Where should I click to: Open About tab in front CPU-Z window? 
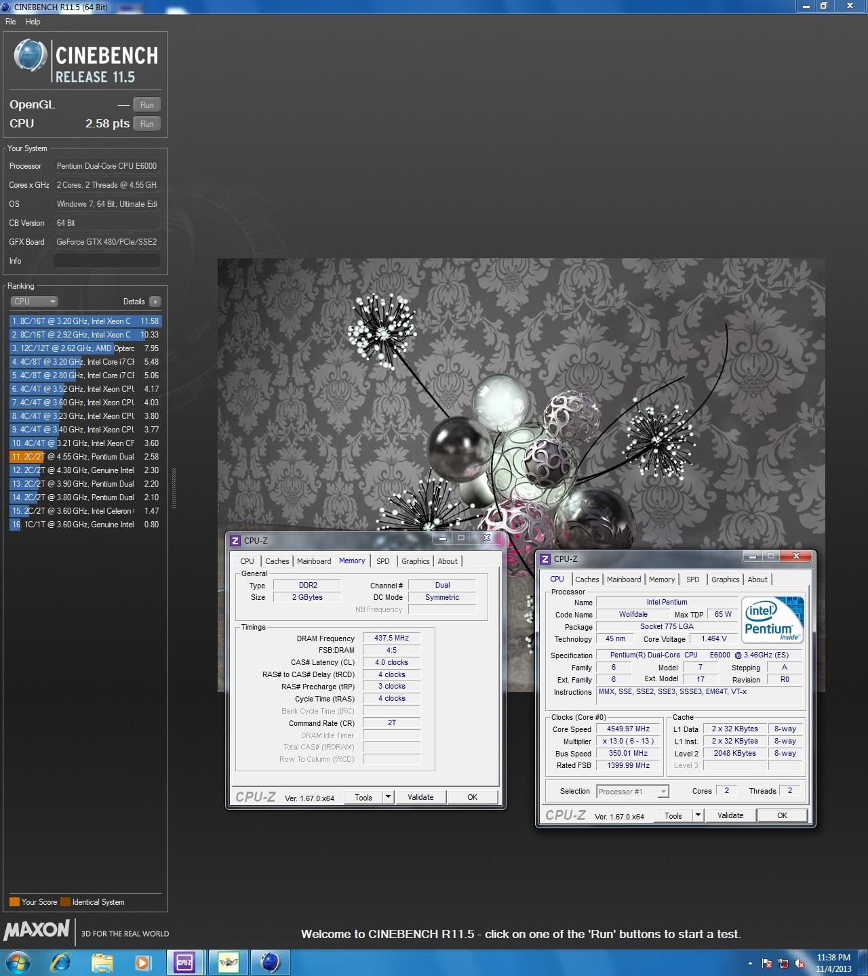point(757,579)
